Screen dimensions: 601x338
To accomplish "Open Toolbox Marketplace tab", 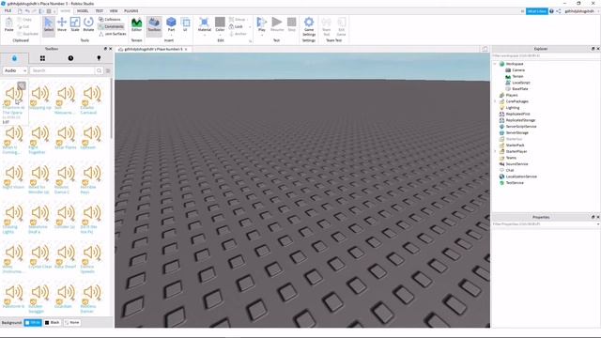I will coord(14,58).
